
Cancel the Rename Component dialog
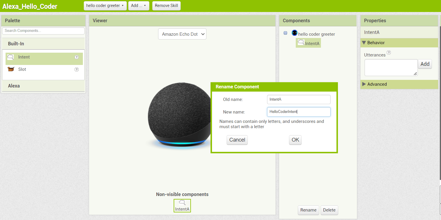[237, 140]
